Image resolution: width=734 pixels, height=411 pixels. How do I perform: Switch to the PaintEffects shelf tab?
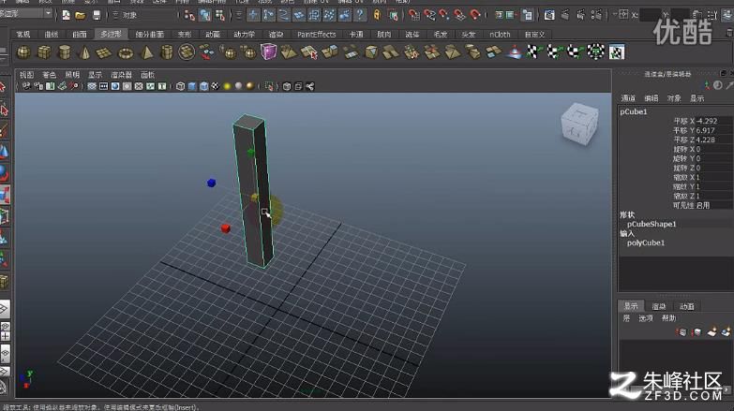(317, 34)
